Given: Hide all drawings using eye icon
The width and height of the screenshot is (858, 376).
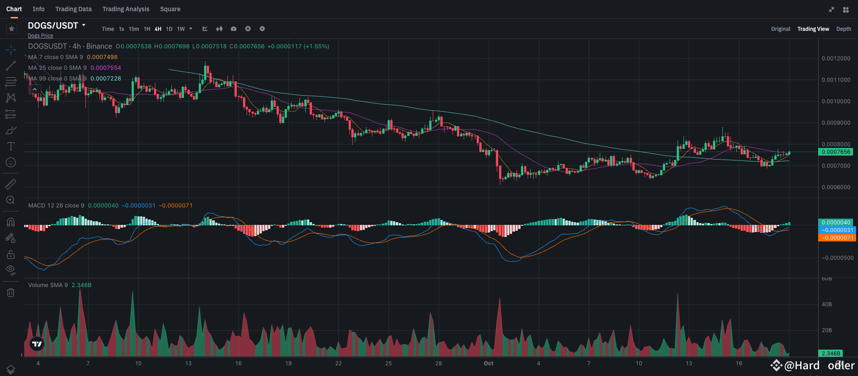Looking at the screenshot, I should point(11,270).
